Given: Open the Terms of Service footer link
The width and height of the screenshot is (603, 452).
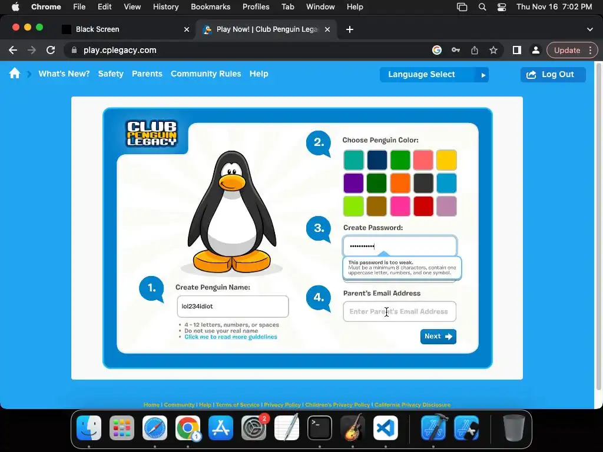Looking at the screenshot, I should pos(237,405).
